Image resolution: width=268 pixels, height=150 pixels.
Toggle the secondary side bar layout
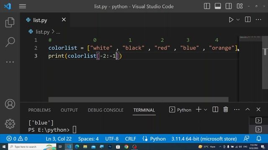pyautogui.click(x=229, y=6)
